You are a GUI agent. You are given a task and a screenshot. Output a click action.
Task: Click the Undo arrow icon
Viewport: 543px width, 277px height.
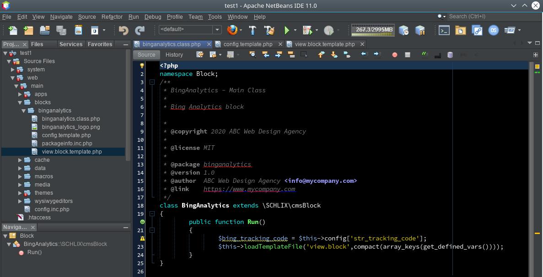tap(124, 31)
